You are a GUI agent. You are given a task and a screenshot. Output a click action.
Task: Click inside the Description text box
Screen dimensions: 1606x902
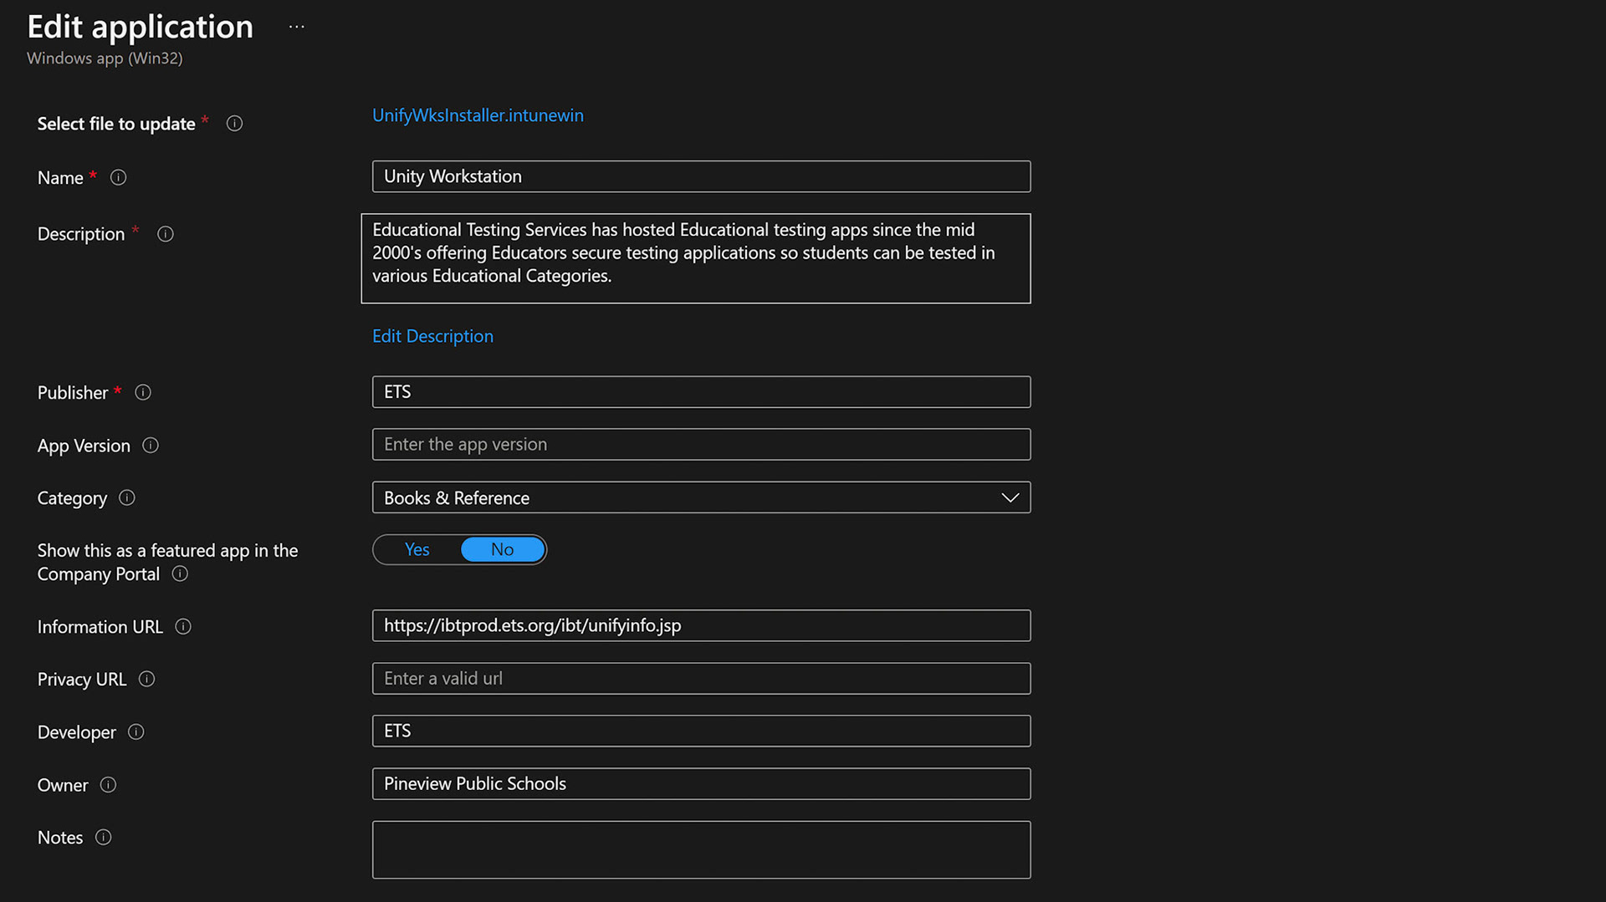[x=696, y=258]
